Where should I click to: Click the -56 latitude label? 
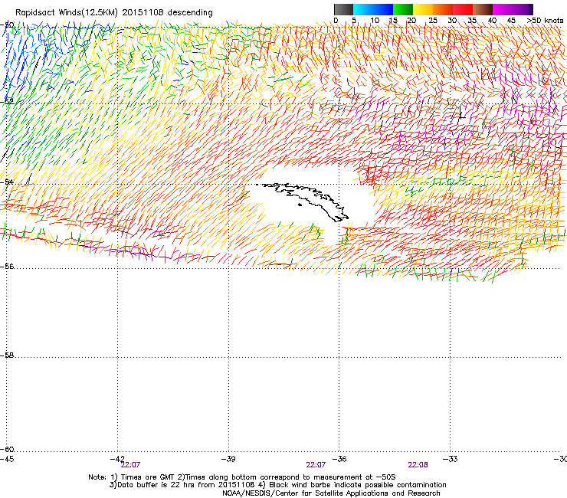click(7, 266)
